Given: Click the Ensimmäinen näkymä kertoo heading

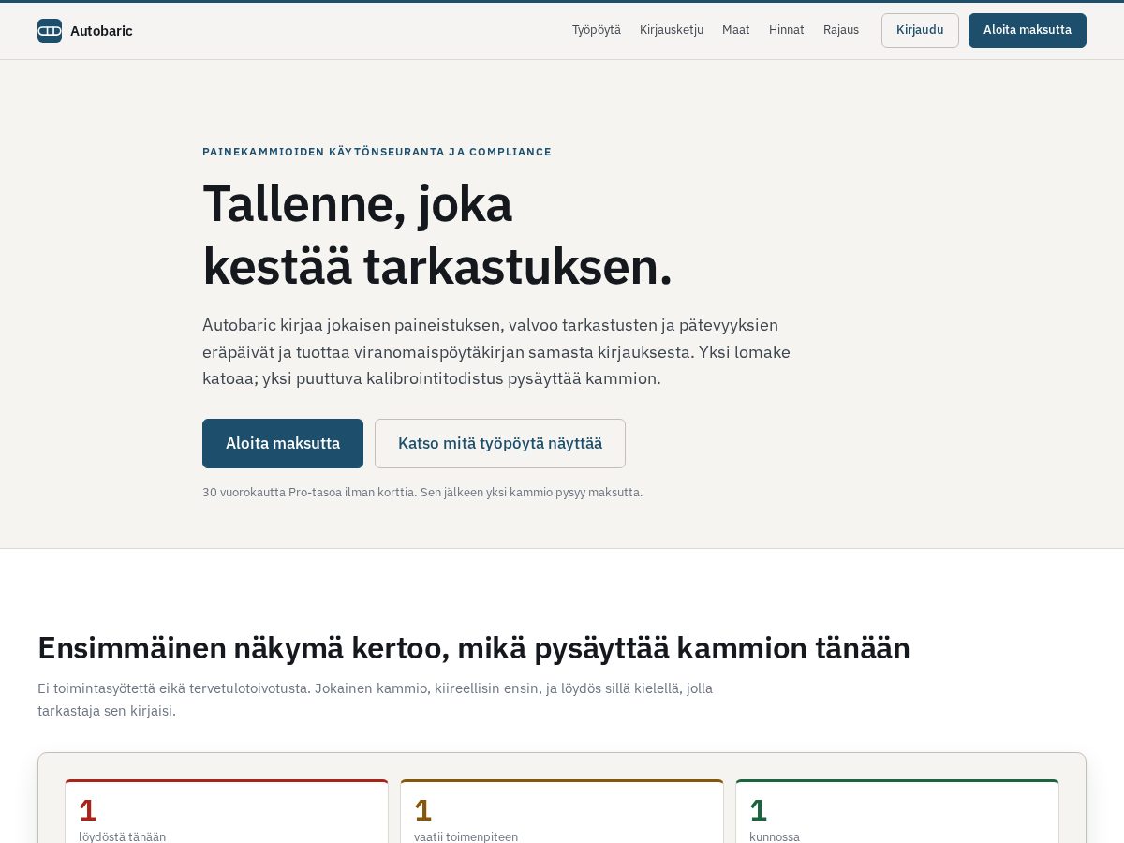Looking at the screenshot, I should 474,648.
